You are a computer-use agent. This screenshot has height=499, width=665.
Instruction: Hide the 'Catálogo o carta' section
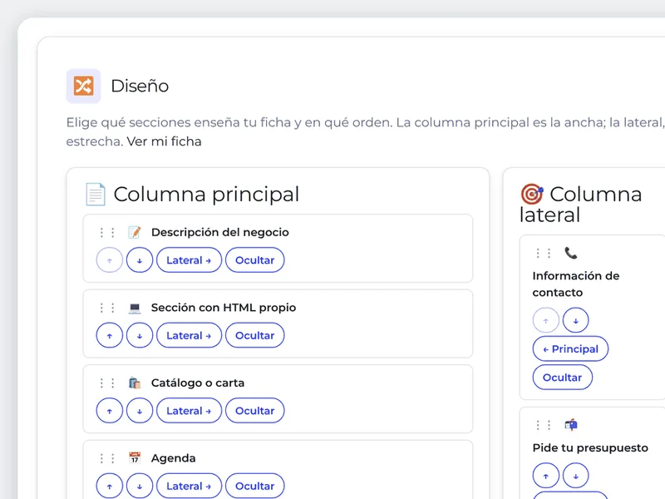[x=255, y=411]
